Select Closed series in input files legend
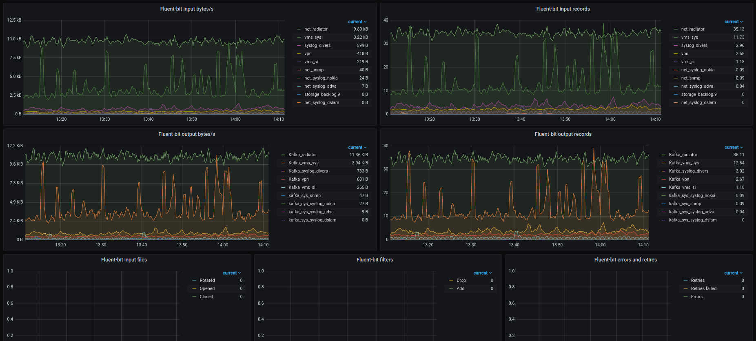This screenshot has height=341, width=756. 206,297
